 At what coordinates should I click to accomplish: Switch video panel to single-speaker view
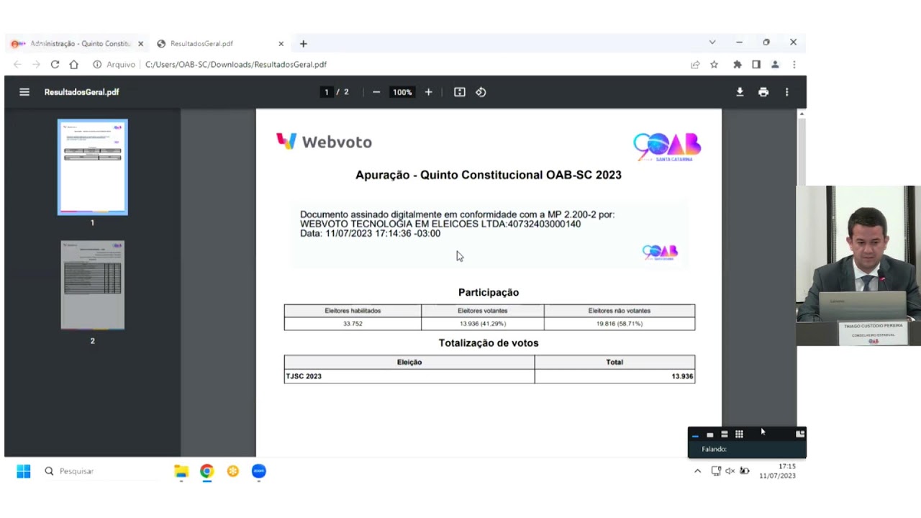pyautogui.click(x=710, y=435)
